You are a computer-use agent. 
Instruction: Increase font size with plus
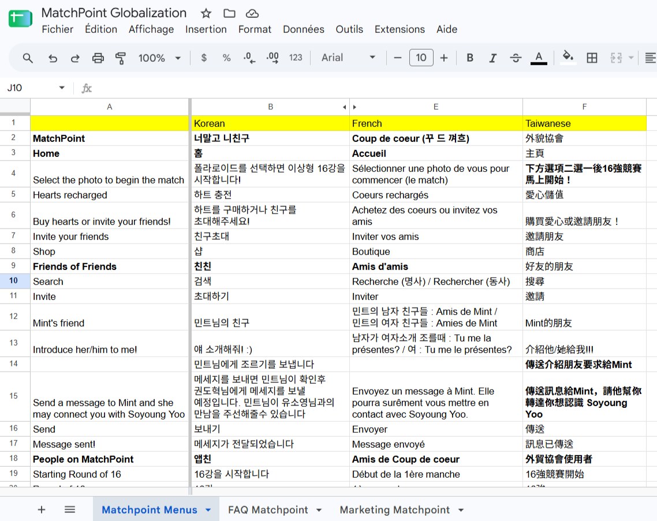[444, 58]
